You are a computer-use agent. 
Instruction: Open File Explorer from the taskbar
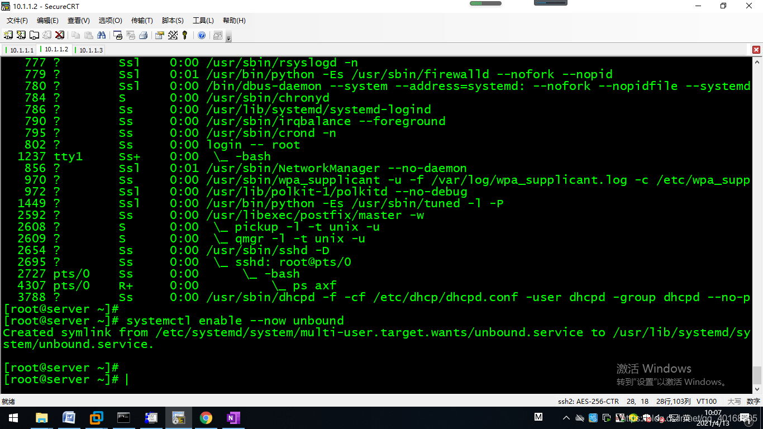41,418
